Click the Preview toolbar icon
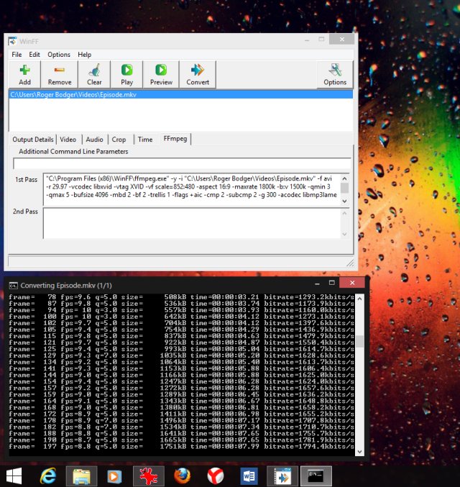The image size is (460, 487). [x=161, y=74]
